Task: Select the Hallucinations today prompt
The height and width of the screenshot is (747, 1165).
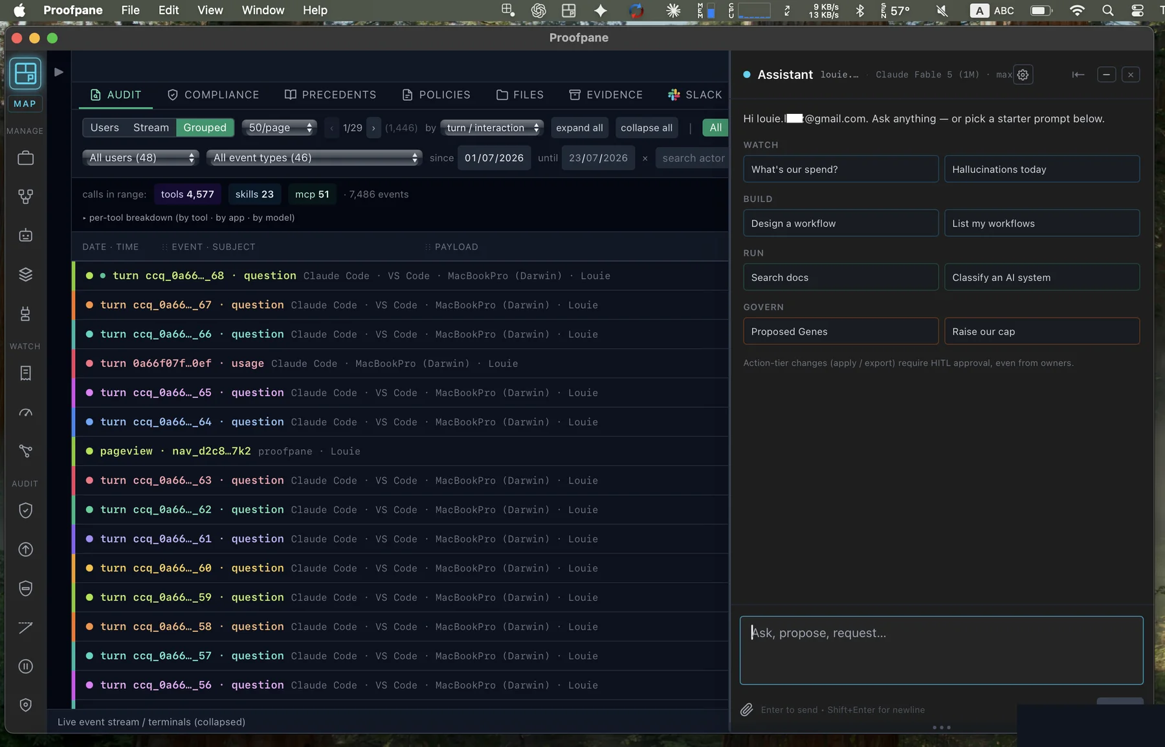Action: 1042,169
